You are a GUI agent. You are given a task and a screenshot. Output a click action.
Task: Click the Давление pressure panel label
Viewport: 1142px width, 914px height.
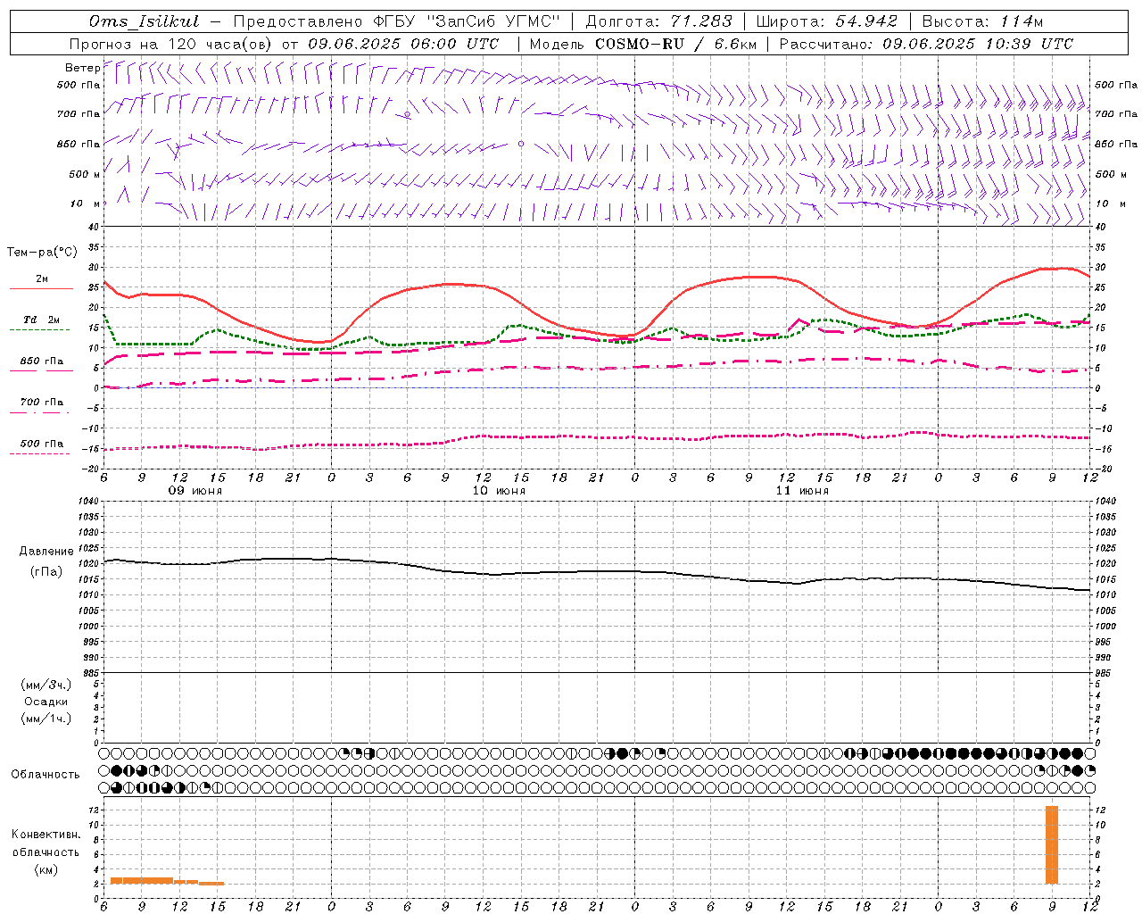tap(46, 552)
